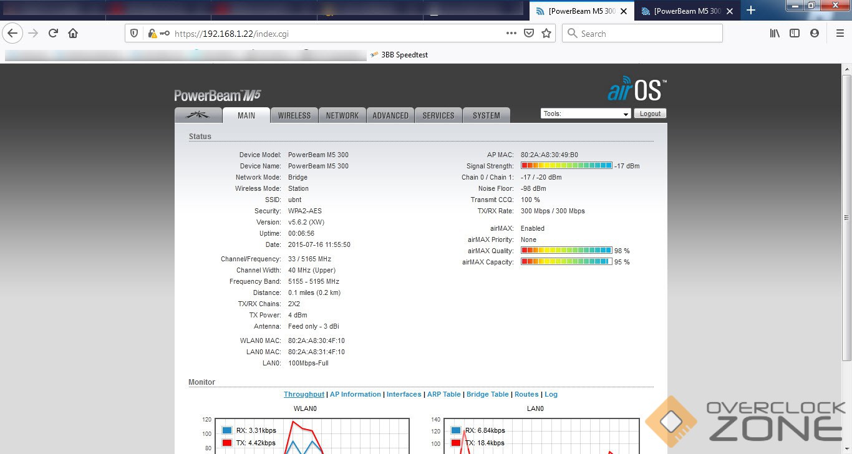Go to browser home page icon

[73, 34]
